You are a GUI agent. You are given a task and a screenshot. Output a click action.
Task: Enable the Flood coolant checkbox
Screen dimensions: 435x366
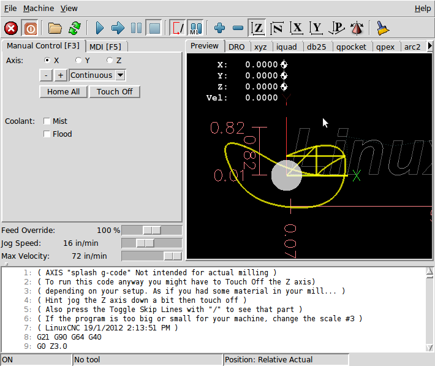tap(47, 134)
